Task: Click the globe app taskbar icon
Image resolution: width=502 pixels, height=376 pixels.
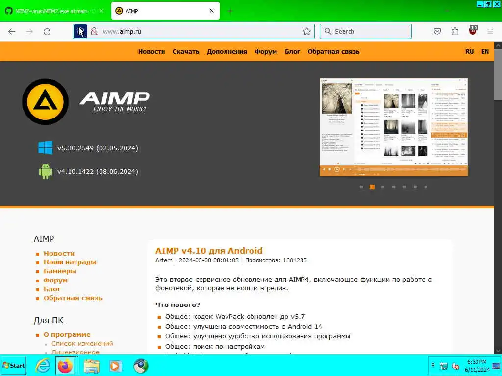Action: click(141, 366)
